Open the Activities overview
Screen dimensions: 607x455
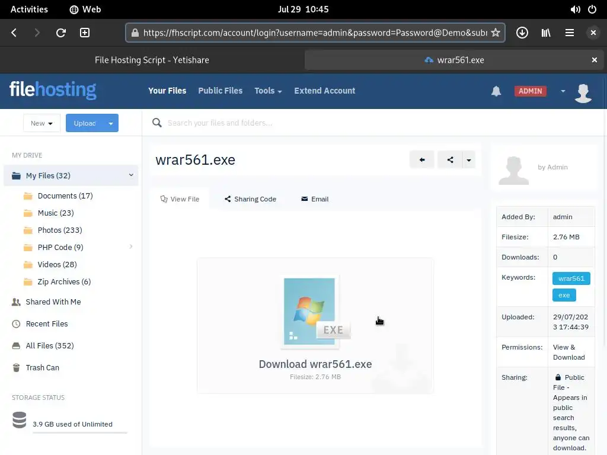pyautogui.click(x=29, y=9)
